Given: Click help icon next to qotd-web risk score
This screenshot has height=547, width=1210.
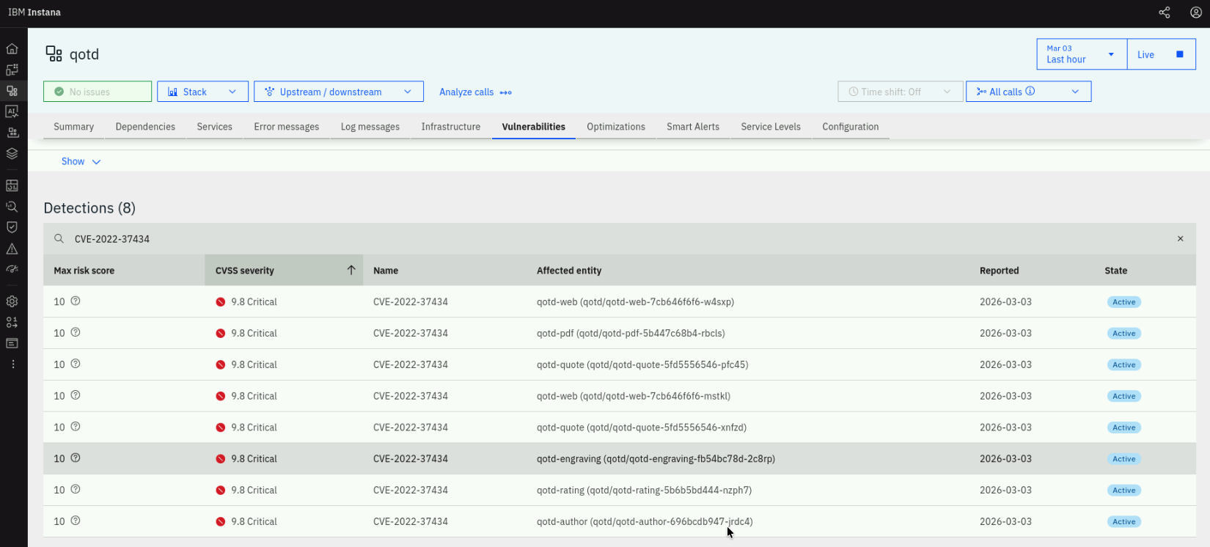Looking at the screenshot, I should [76, 301].
